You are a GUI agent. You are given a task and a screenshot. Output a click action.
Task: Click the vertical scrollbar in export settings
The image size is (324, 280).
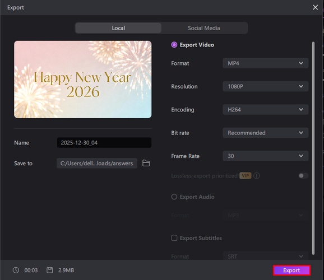pyautogui.click(x=313, y=148)
